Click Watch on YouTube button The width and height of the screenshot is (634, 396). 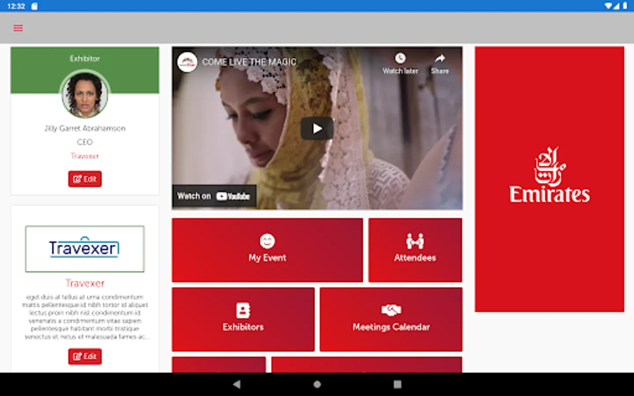pos(214,196)
